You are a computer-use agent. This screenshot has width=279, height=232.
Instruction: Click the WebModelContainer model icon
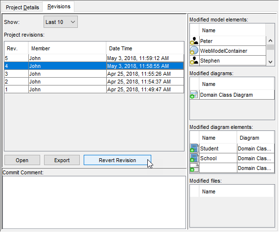coord(194,51)
